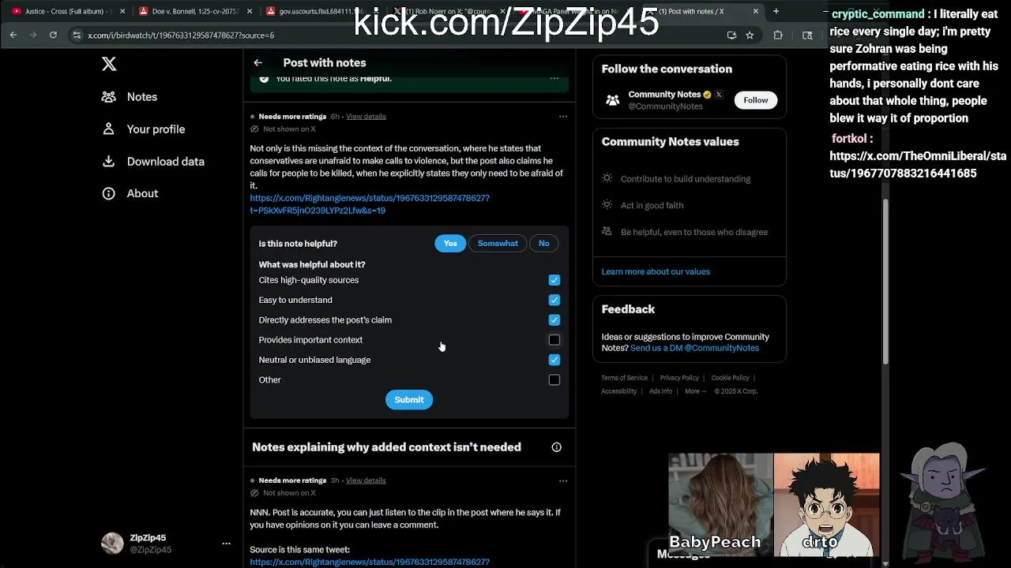Screen dimensions: 1011x568
Task: Check the Other option
Action: (554, 380)
